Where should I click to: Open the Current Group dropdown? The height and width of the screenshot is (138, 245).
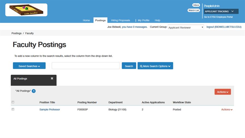pos(186,27)
